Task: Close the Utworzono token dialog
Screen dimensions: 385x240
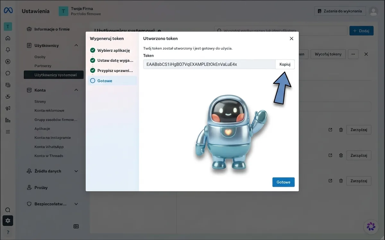Action: (291, 38)
